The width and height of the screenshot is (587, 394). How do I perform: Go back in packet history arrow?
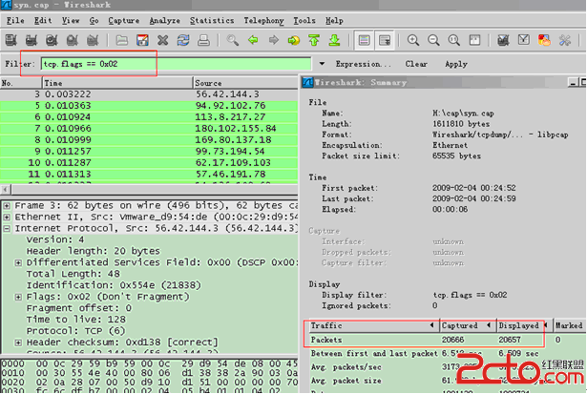(x=253, y=40)
